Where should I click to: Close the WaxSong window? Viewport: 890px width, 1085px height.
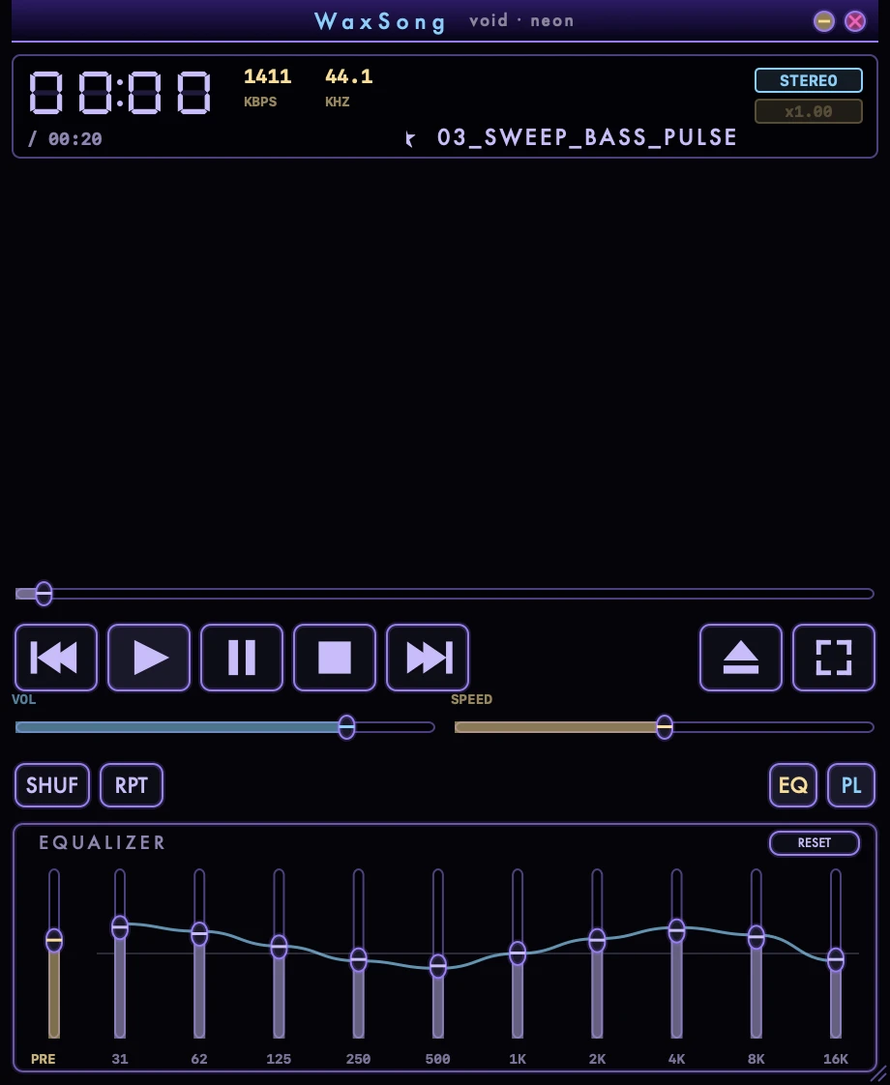point(855,21)
